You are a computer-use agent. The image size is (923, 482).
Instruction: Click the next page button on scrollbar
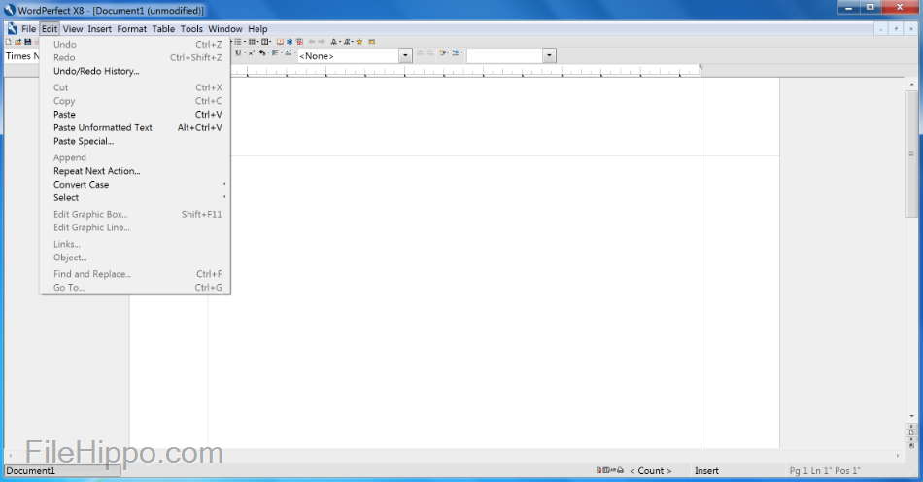(911, 439)
